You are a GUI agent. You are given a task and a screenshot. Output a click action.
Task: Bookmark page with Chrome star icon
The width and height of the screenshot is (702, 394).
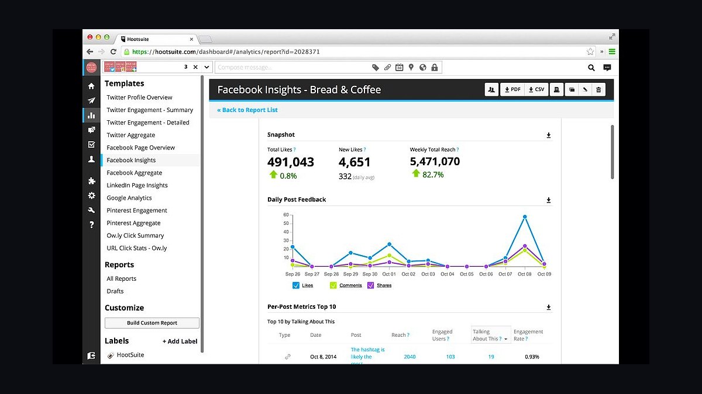tap(590, 51)
